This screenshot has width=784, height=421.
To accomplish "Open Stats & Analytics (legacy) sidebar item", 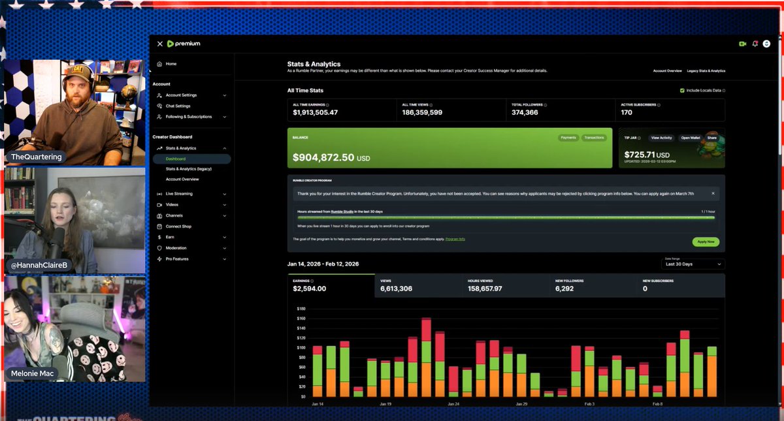I will (188, 169).
